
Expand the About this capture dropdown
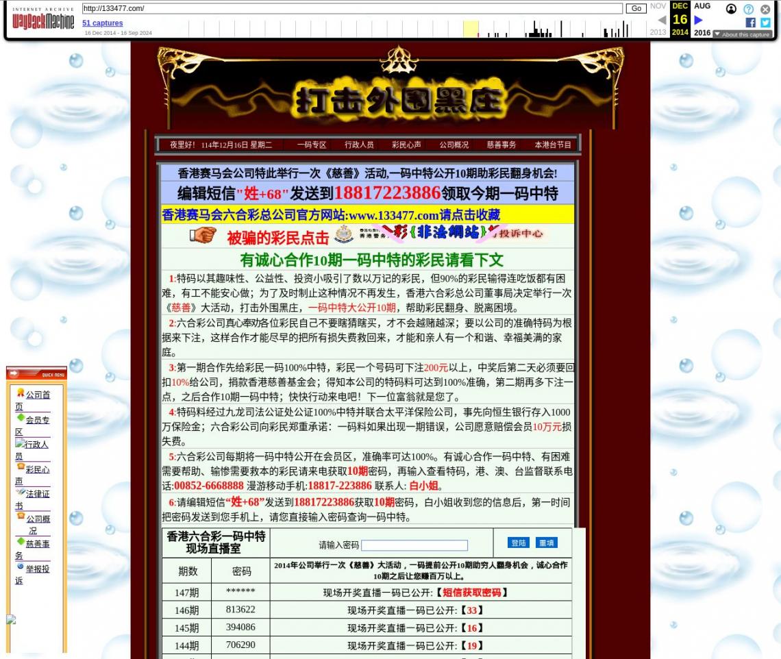coord(742,34)
